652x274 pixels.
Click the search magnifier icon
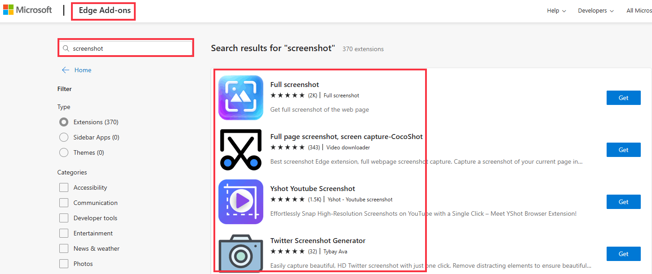66,48
